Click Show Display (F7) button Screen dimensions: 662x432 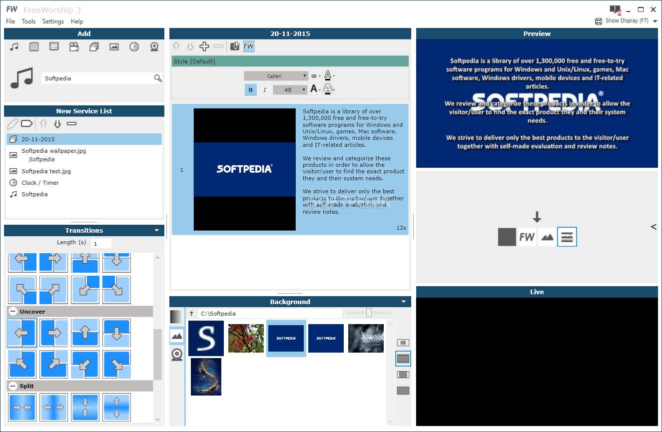click(622, 21)
